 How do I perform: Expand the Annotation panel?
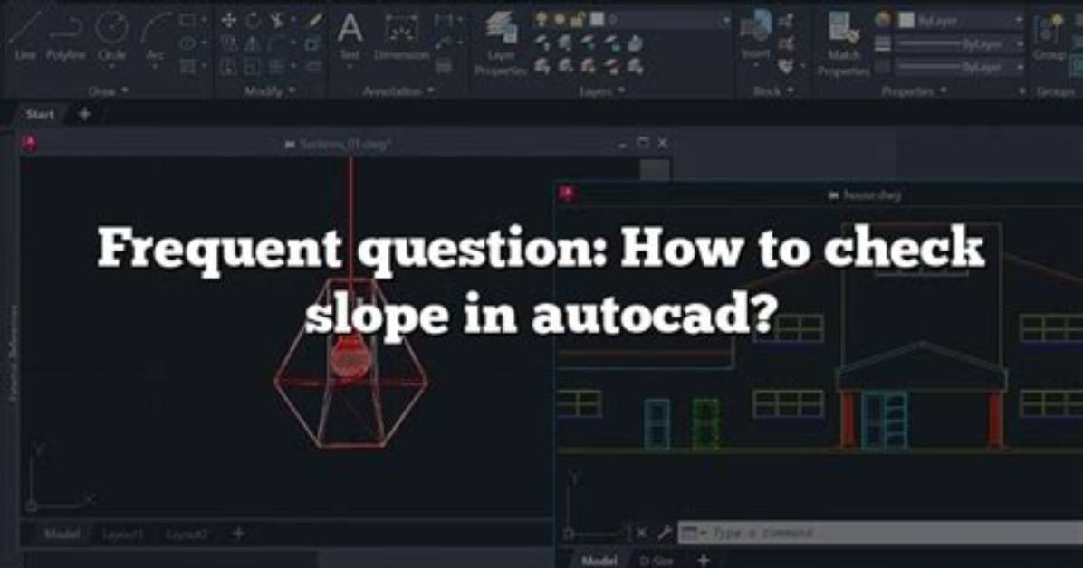pos(398,90)
